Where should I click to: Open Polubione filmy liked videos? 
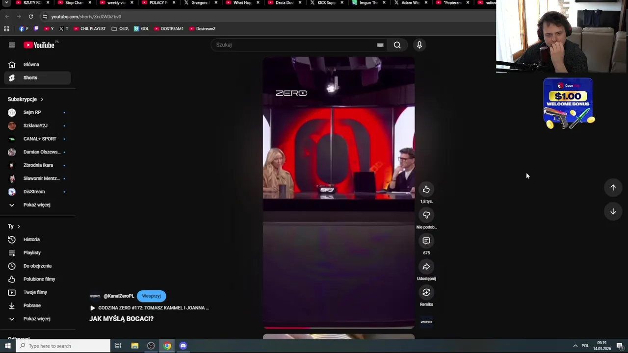point(37,279)
